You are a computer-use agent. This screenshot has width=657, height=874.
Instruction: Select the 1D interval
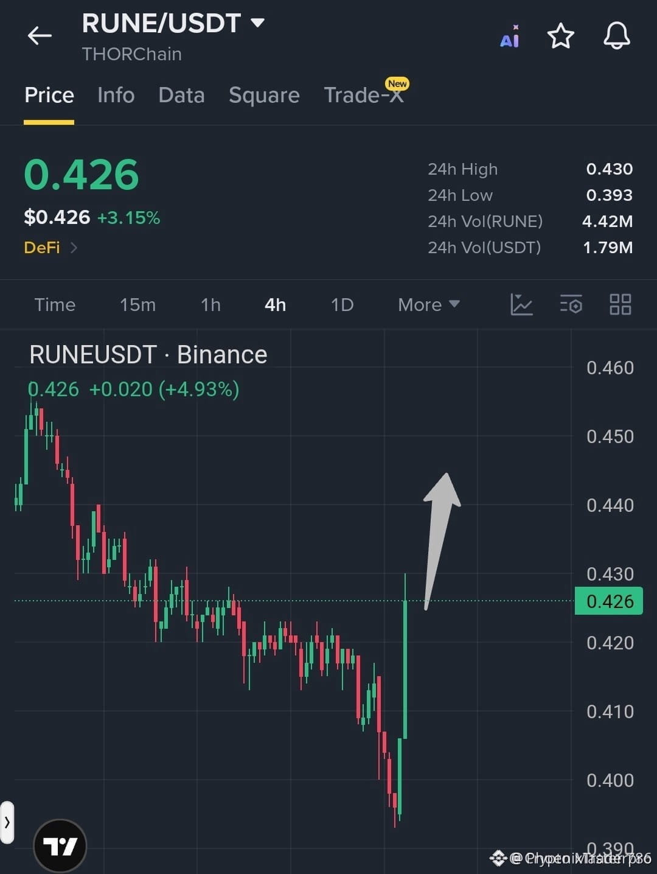(x=342, y=304)
